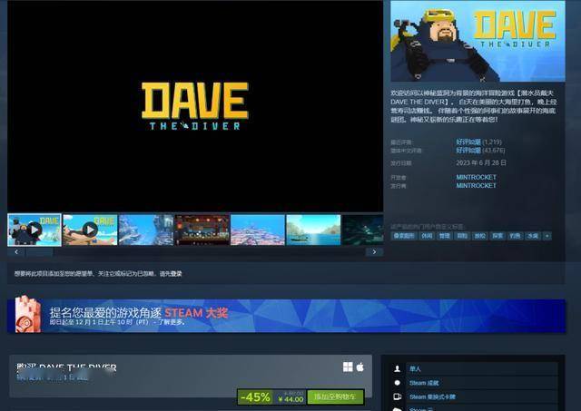Image resolution: width=581 pixels, height=411 pixels.
Task: Click the -45% discount badge
Action: click(255, 397)
